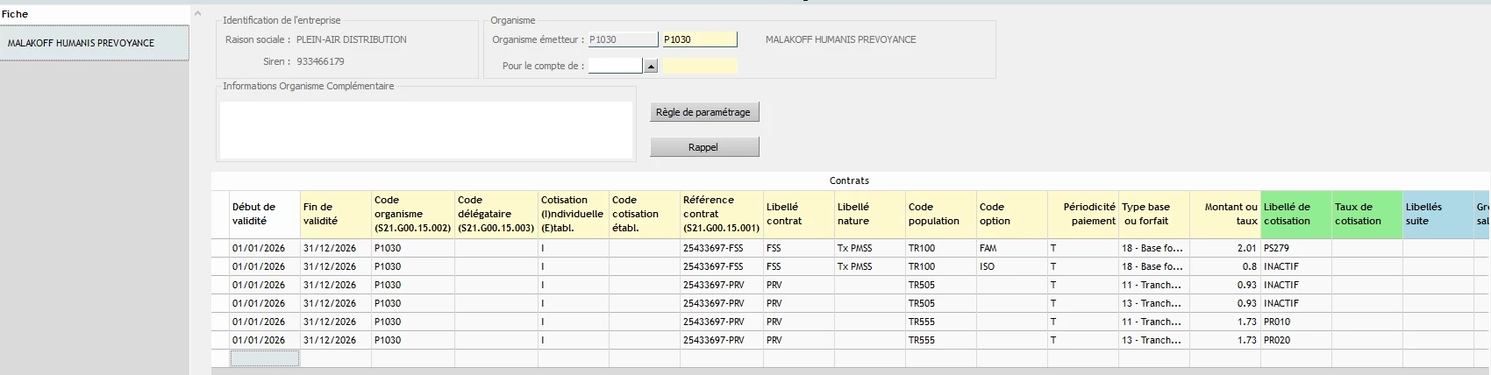Select the montant 2.01 cell
The image size is (1491, 375).
pyautogui.click(x=1224, y=249)
